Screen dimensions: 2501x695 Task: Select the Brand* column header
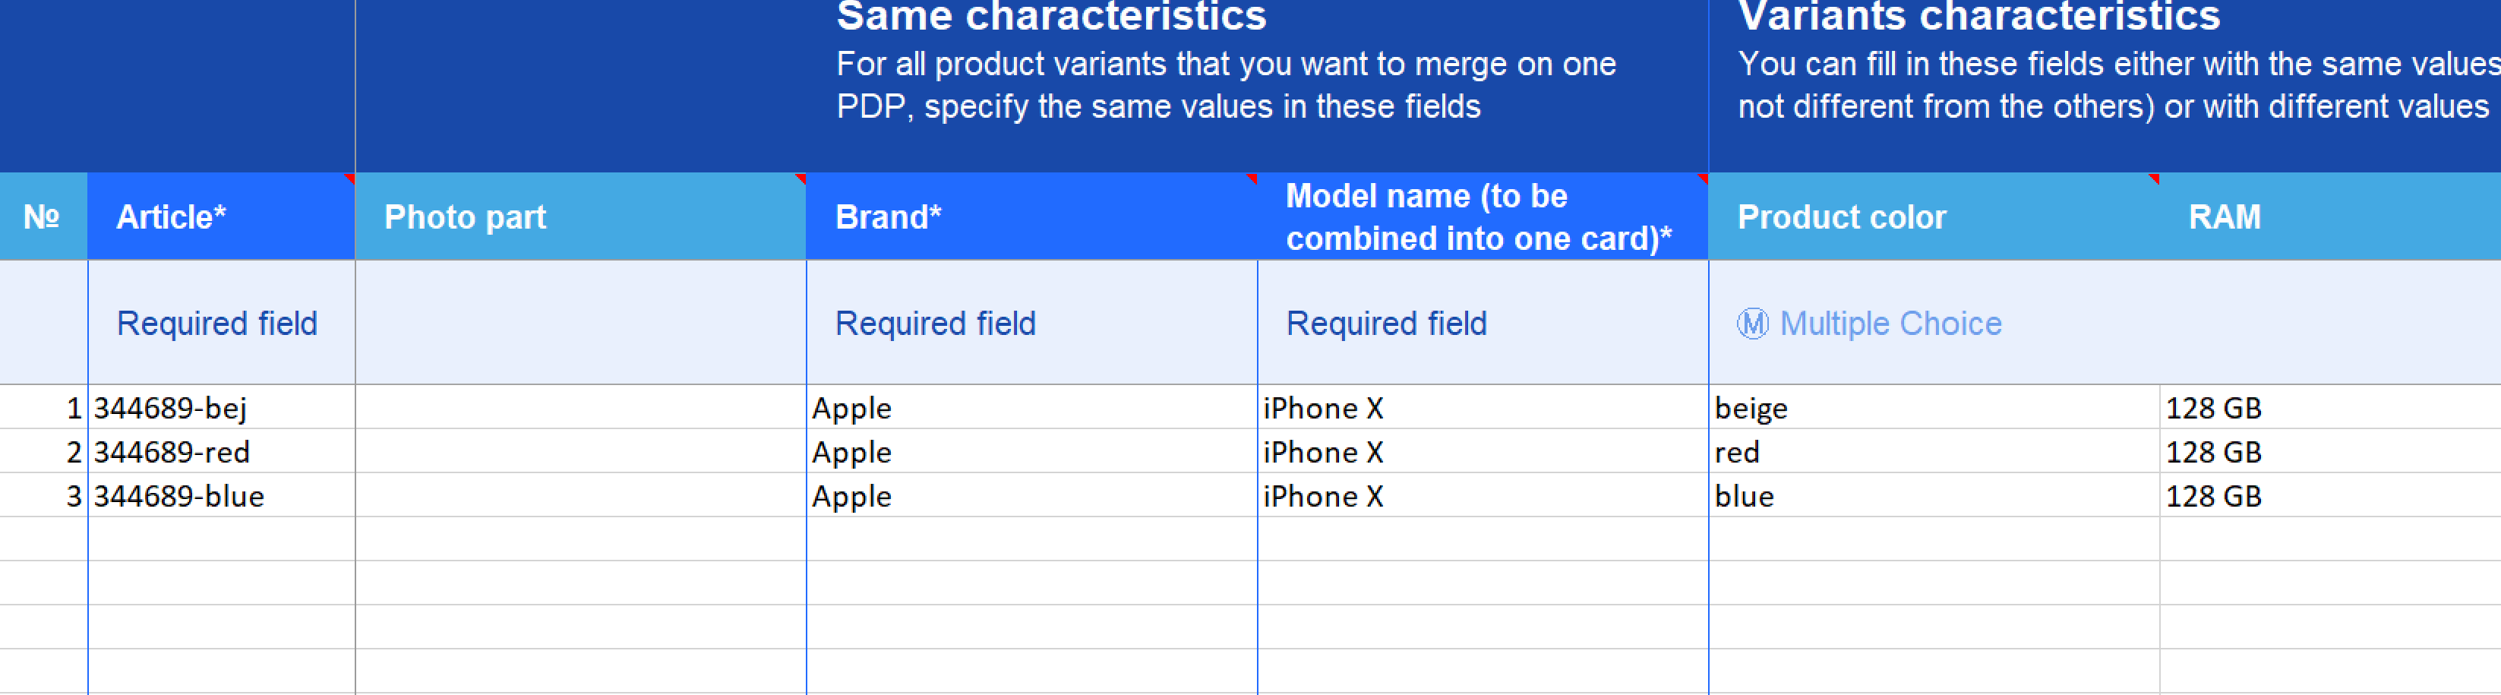tap(1032, 216)
